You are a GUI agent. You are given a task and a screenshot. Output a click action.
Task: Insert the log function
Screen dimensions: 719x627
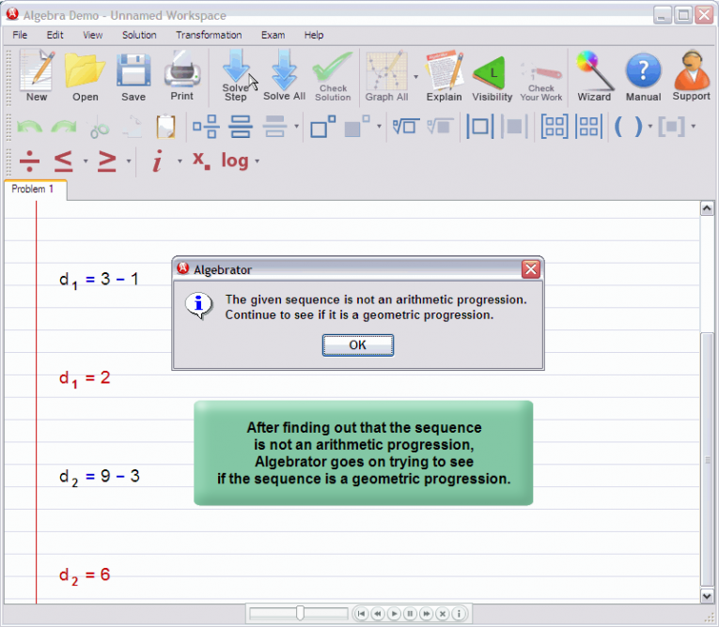click(235, 161)
